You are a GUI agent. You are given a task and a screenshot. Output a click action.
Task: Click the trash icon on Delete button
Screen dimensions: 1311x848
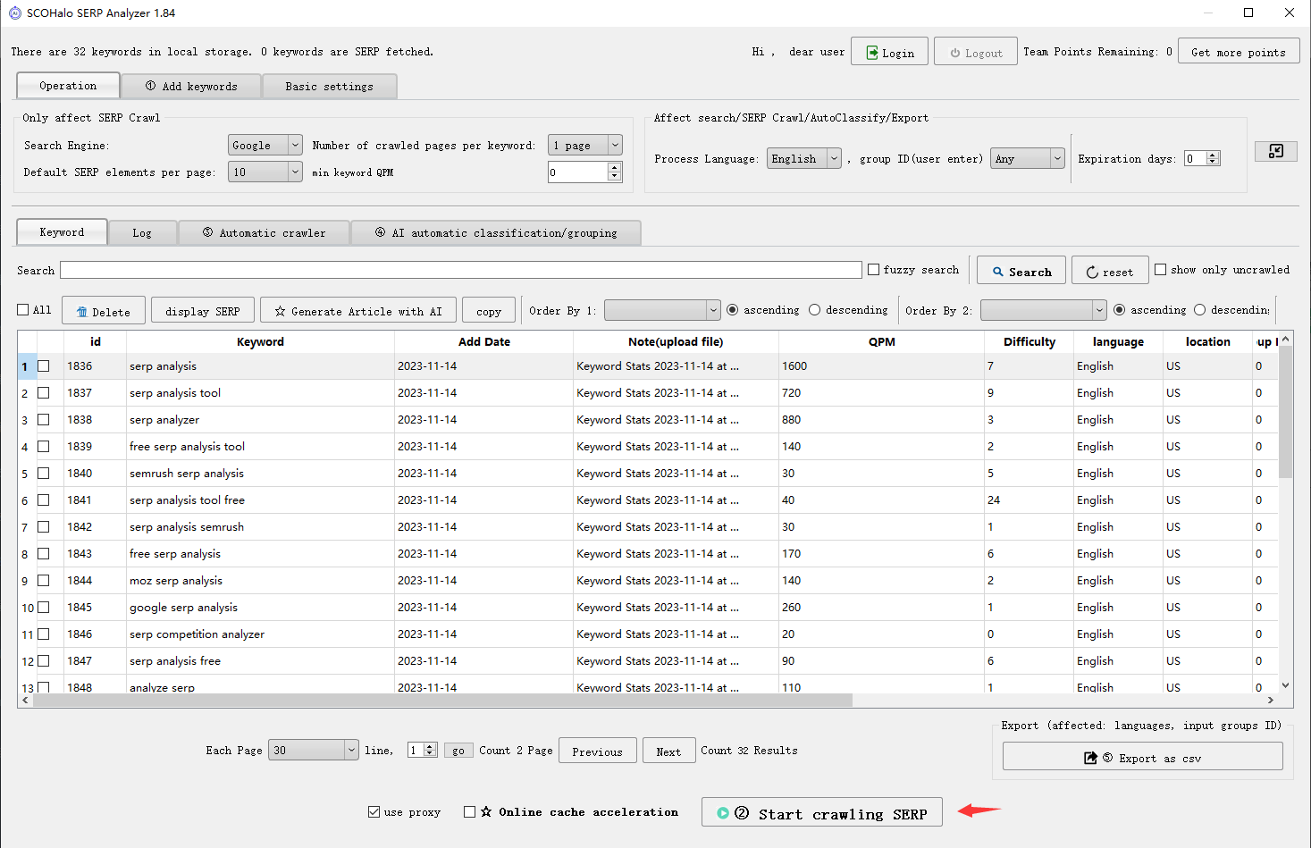(x=82, y=312)
